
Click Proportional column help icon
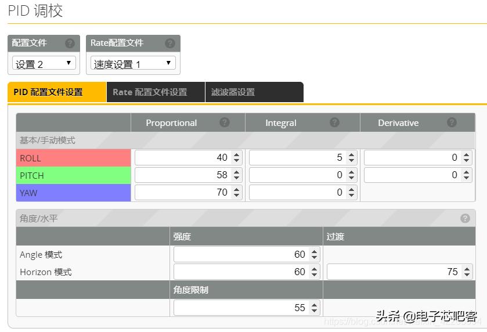[225, 122]
